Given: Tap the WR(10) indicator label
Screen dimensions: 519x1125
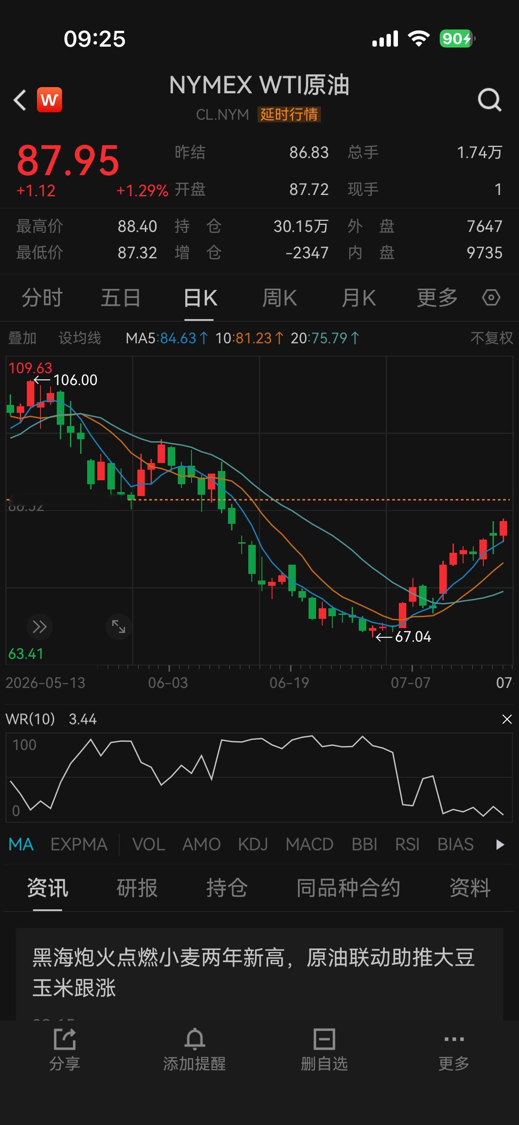Looking at the screenshot, I should (x=30, y=719).
